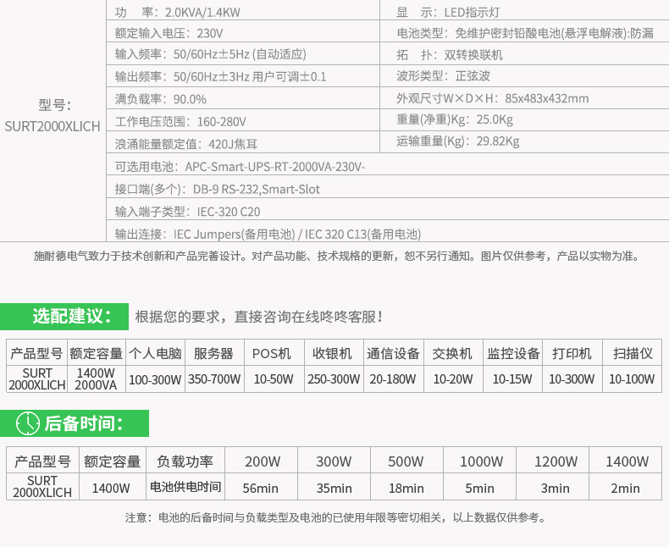This screenshot has width=669, height=547.
Task: Click the clock icon beside 后备时间
Action: [x=28, y=423]
